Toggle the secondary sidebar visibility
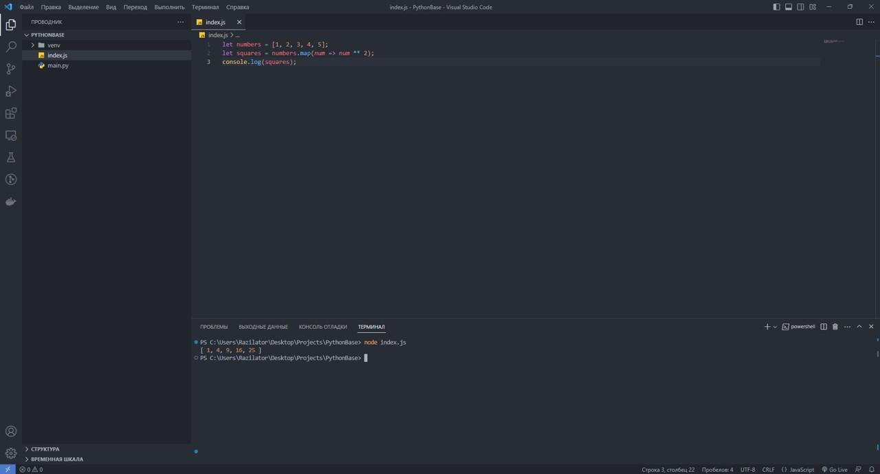The height and width of the screenshot is (474, 880). click(x=800, y=7)
